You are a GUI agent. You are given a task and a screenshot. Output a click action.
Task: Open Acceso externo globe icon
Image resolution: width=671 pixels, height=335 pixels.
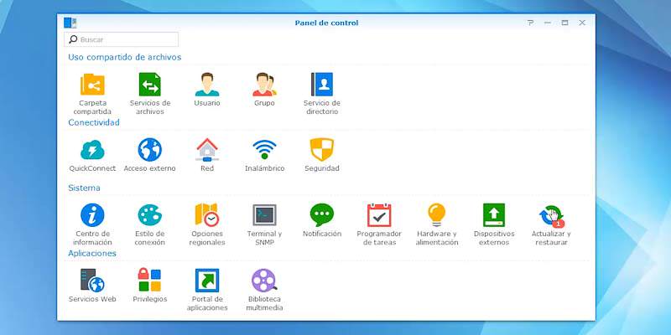point(150,150)
